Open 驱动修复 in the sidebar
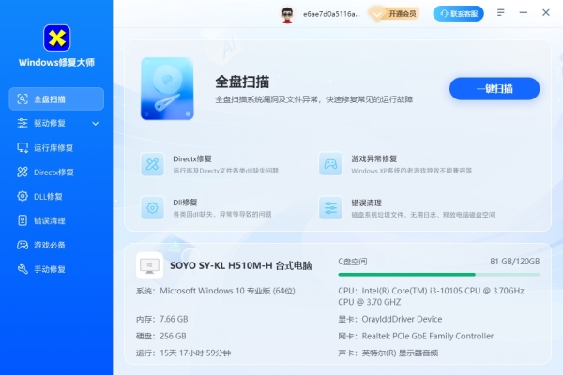 click(56, 123)
